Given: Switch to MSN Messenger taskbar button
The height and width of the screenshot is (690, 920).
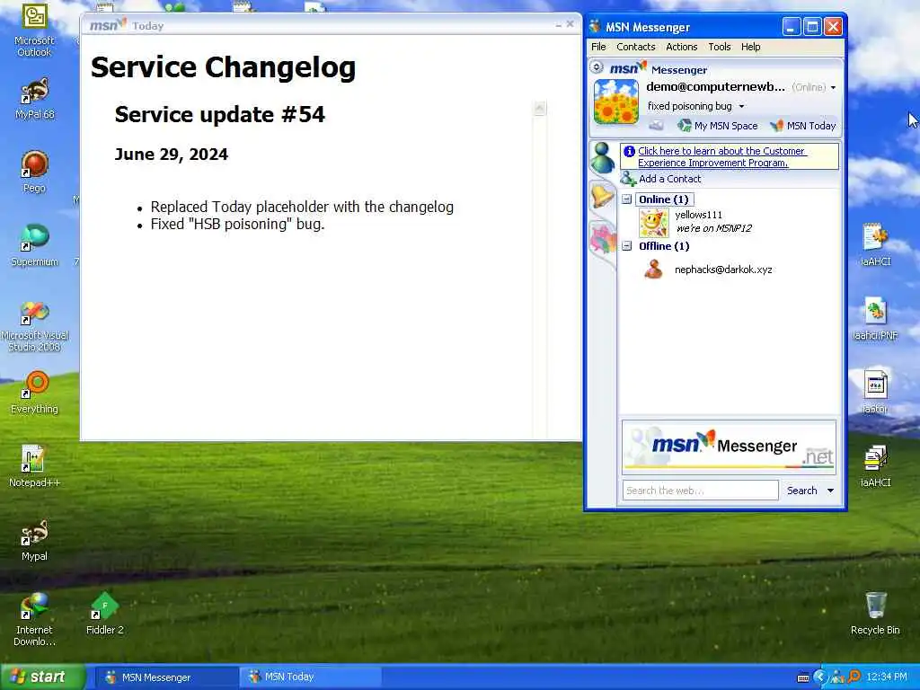Looking at the screenshot, I should (166, 677).
